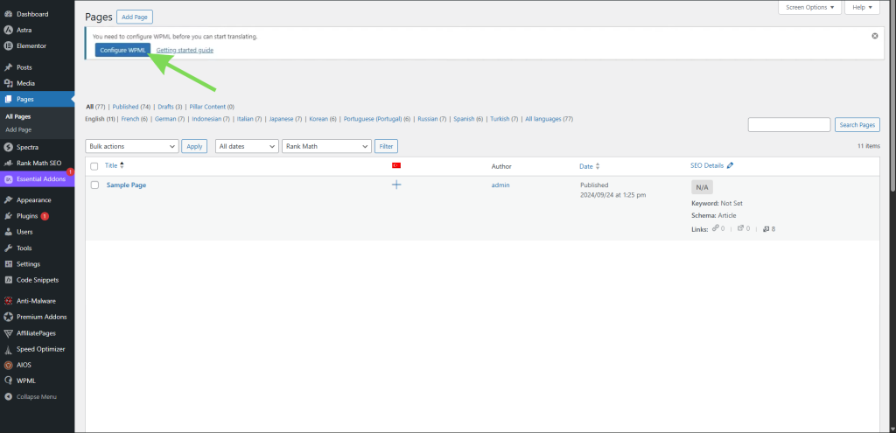896x433 pixels.
Task: Click the admin author link
Action: click(500, 185)
